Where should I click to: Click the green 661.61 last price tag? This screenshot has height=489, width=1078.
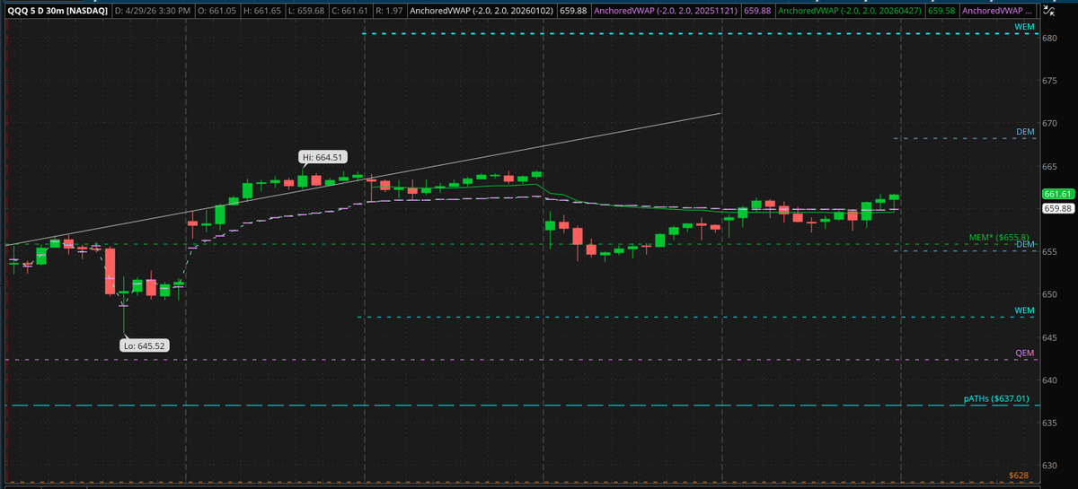point(1059,195)
